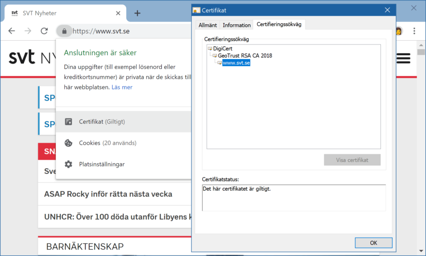Click the cookie icon in site info popup

pos(68,143)
